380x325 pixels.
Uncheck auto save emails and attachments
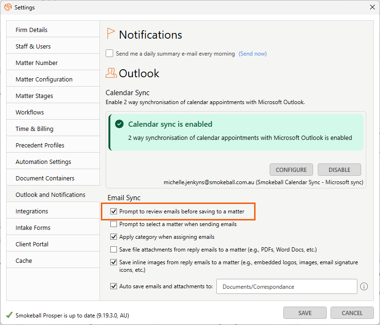(x=114, y=286)
